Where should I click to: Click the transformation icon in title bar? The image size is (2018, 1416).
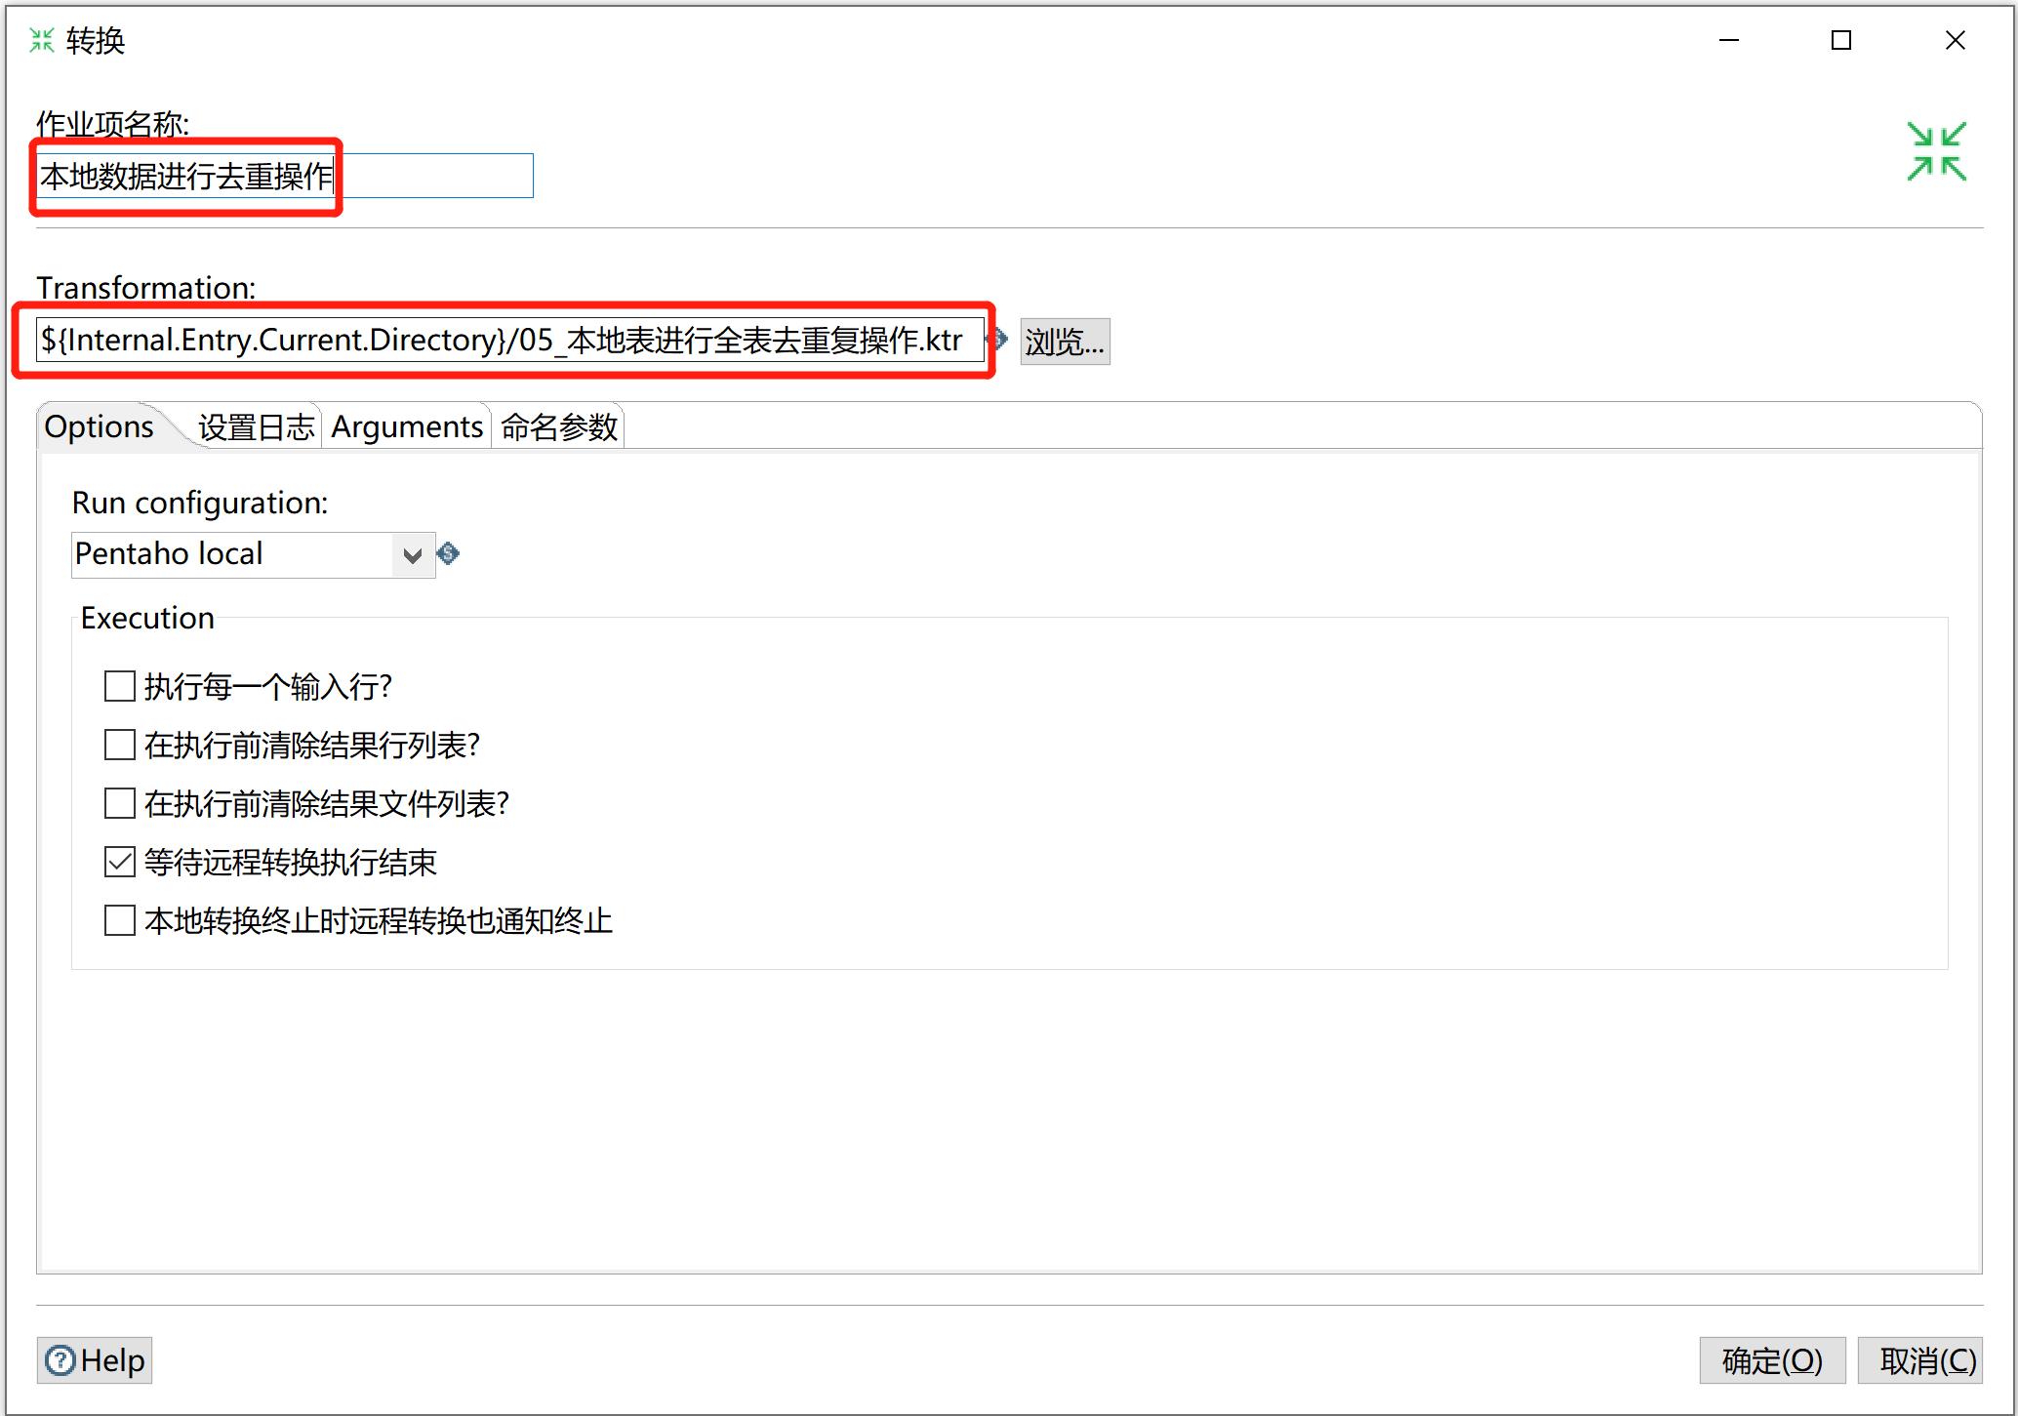pos(42,40)
